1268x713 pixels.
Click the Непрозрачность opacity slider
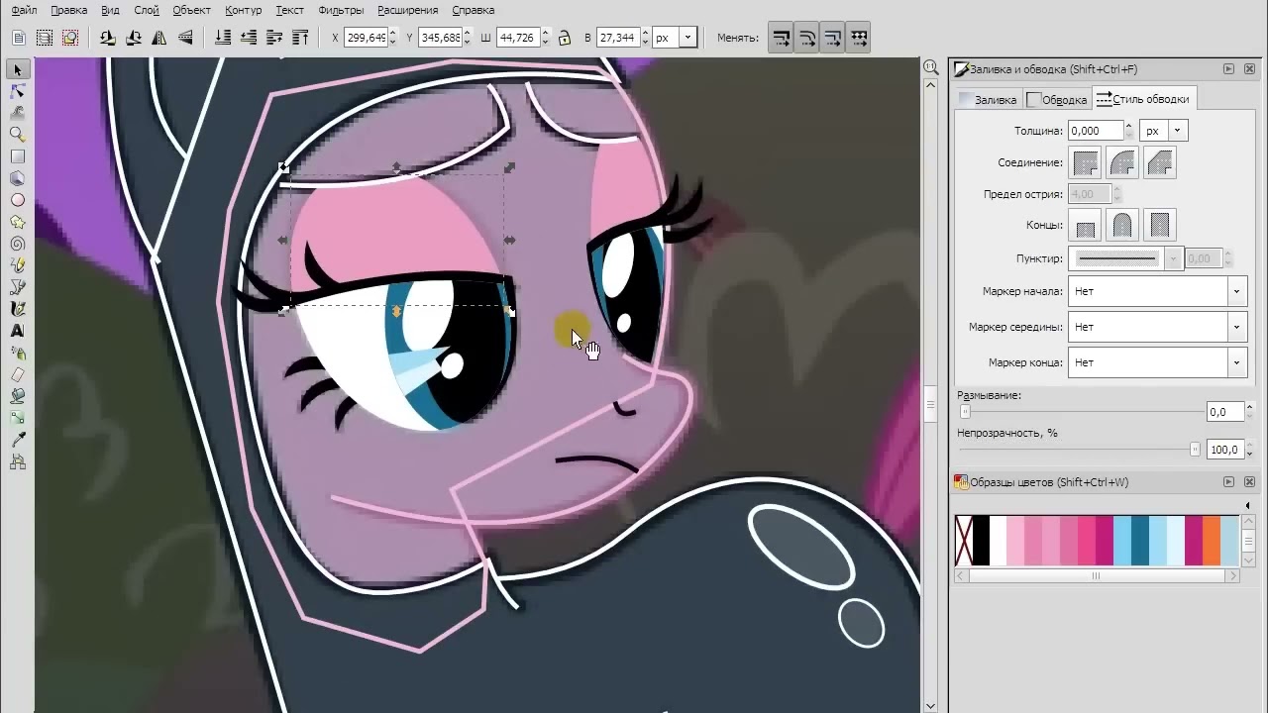tap(1080, 449)
